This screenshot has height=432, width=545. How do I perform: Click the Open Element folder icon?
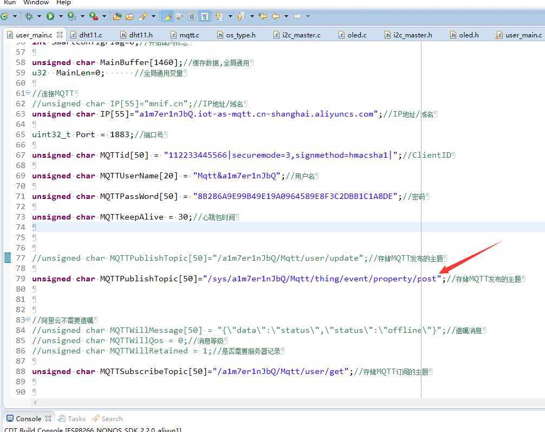(x=118, y=16)
